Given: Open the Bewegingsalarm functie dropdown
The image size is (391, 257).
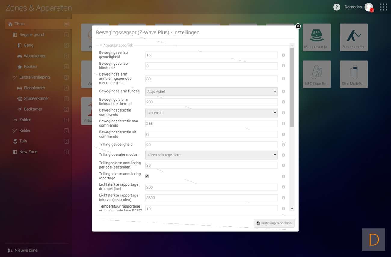Looking at the screenshot, I should click(x=211, y=91).
